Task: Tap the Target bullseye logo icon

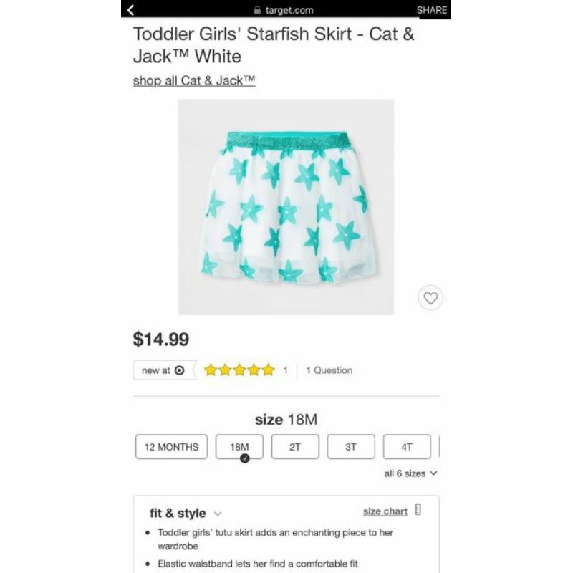Action: (179, 370)
